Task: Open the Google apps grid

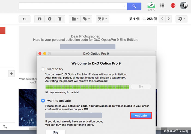Action: (x=162, y=5)
